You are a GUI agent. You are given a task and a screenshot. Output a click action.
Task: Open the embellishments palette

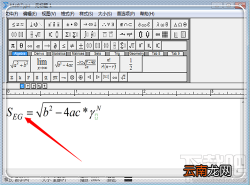point(54,24)
